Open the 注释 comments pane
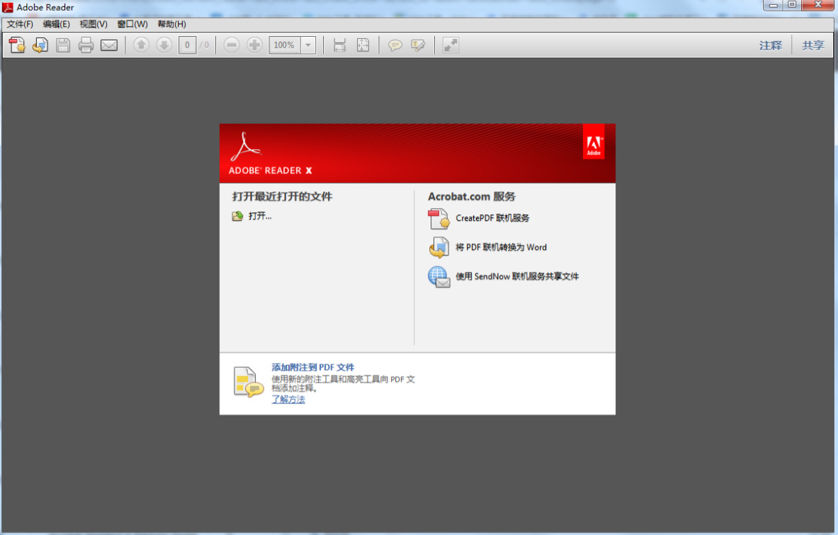Image resolution: width=838 pixels, height=535 pixels. [771, 45]
